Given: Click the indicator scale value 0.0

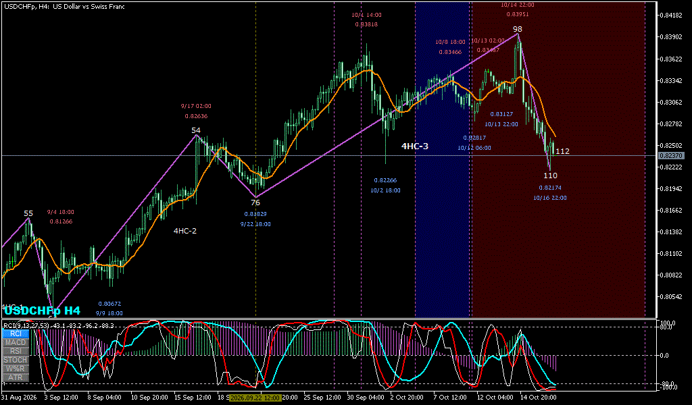Looking at the screenshot, I should tap(664, 355).
